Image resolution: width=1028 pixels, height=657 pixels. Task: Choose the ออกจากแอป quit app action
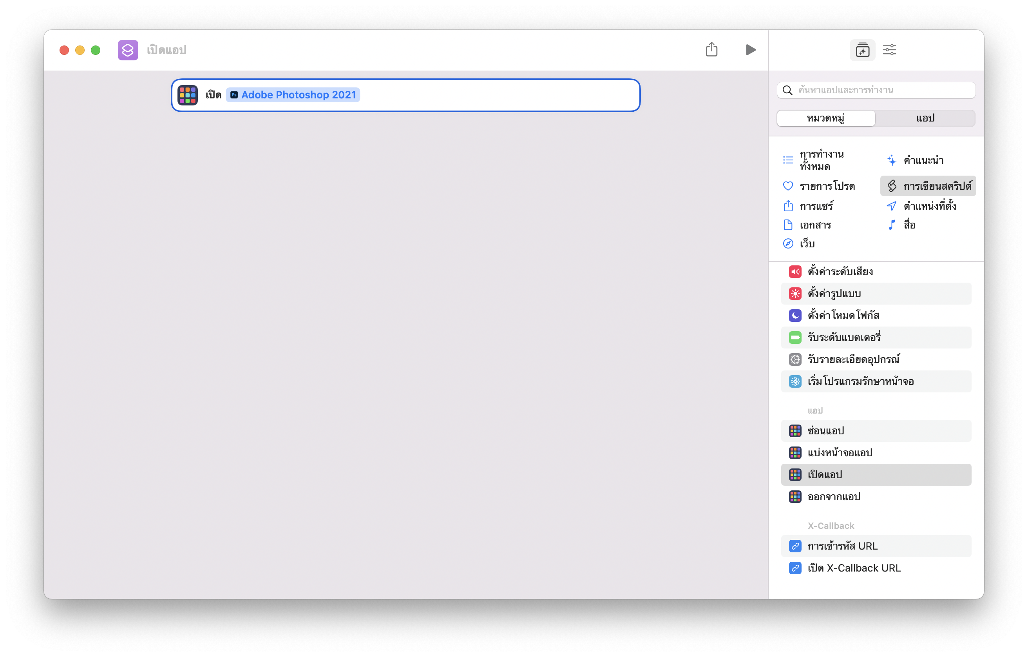coord(833,496)
